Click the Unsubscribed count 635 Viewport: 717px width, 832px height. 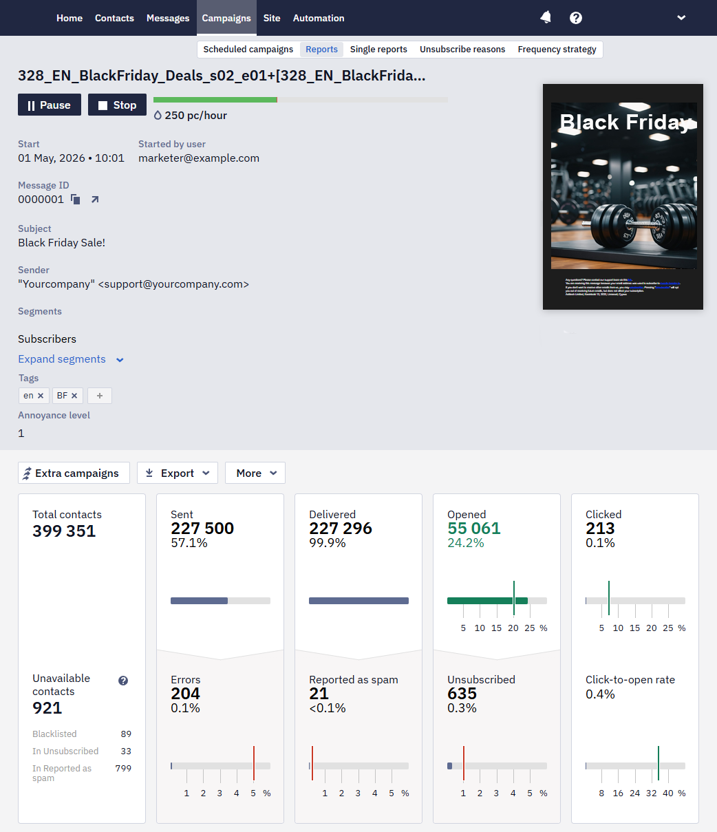pos(462,694)
